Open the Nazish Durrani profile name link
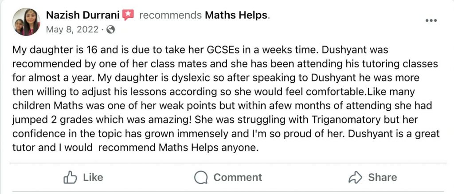The image size is (454, 194). coord(83,15)
